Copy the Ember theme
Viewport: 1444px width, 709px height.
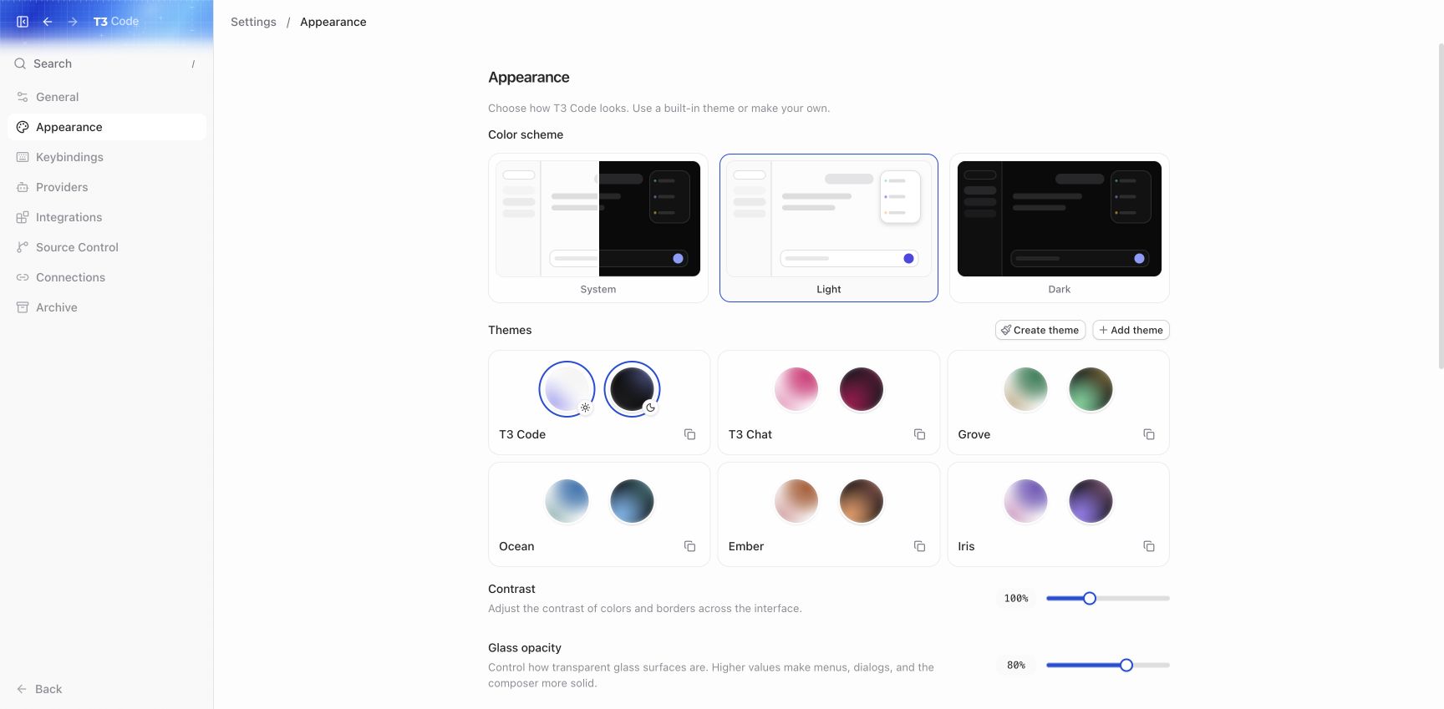click(x=919, y=546)
